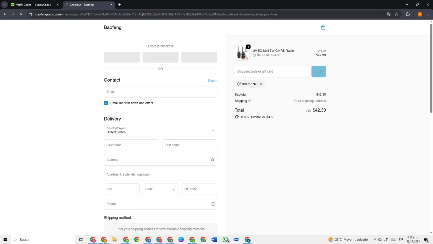Focus the Apartment, suite, etc. field

pyautogui.click(x=160, y=175)
